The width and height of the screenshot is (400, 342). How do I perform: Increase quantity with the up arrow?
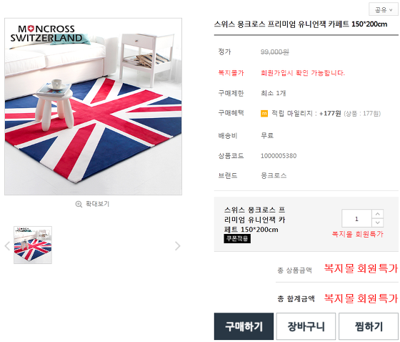point(378,214)
